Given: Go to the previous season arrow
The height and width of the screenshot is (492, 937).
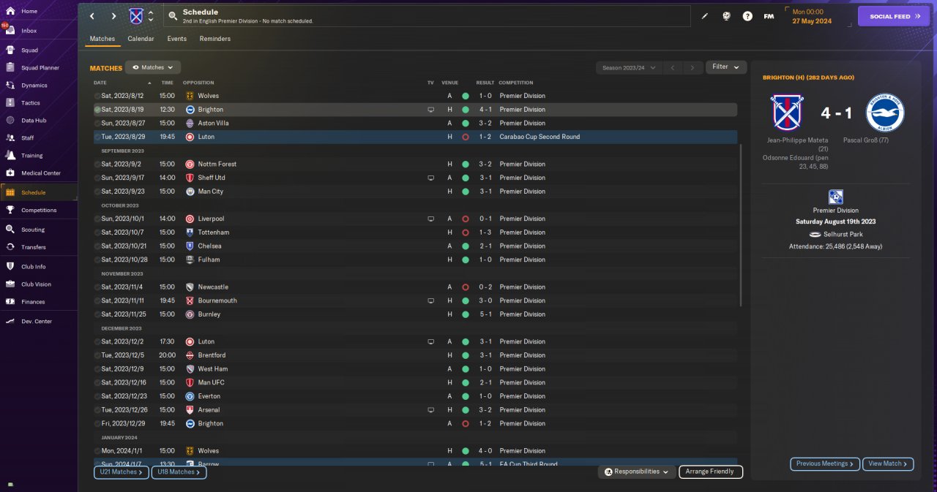Looking at the screenshot, I should click(673, 67).
